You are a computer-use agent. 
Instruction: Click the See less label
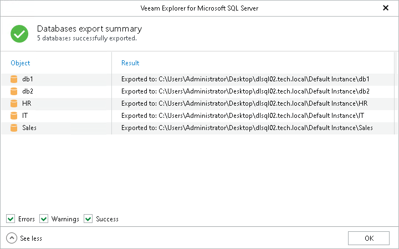(31, 238)
